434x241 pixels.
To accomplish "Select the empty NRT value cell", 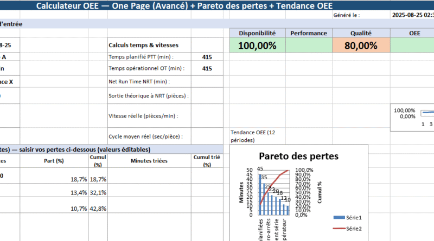I will click(207, 82).
